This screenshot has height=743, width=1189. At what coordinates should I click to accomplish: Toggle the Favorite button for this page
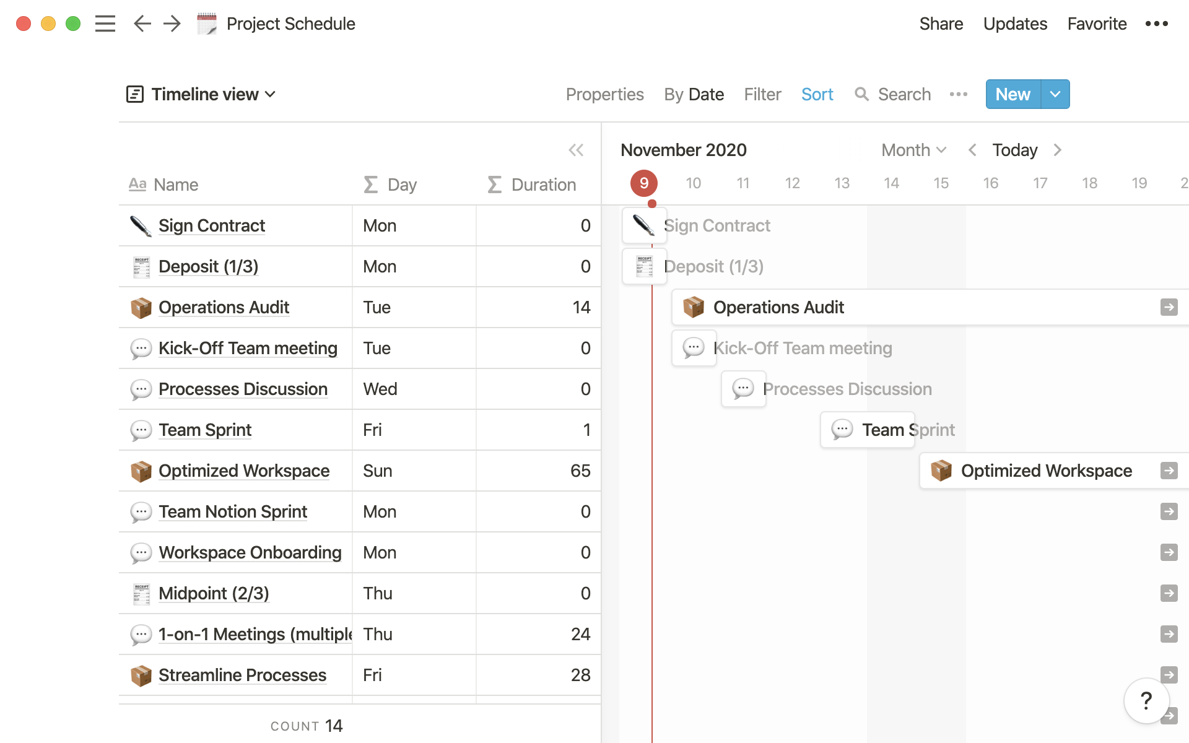[x=1097, y=23]
